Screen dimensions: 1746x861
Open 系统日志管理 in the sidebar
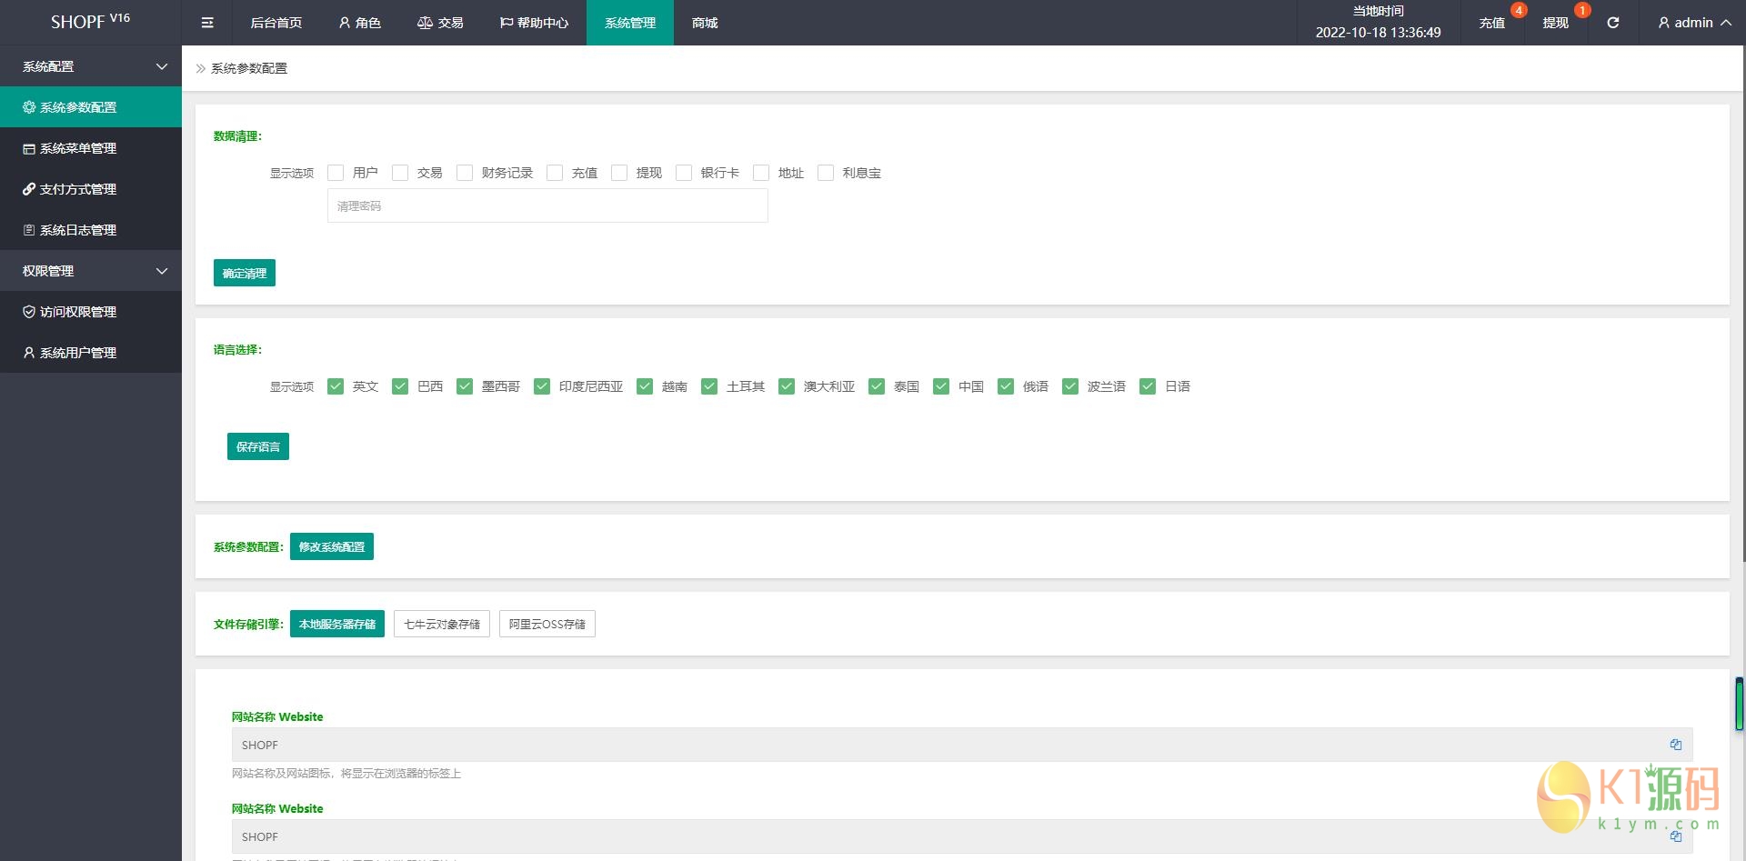pos(91,230)
